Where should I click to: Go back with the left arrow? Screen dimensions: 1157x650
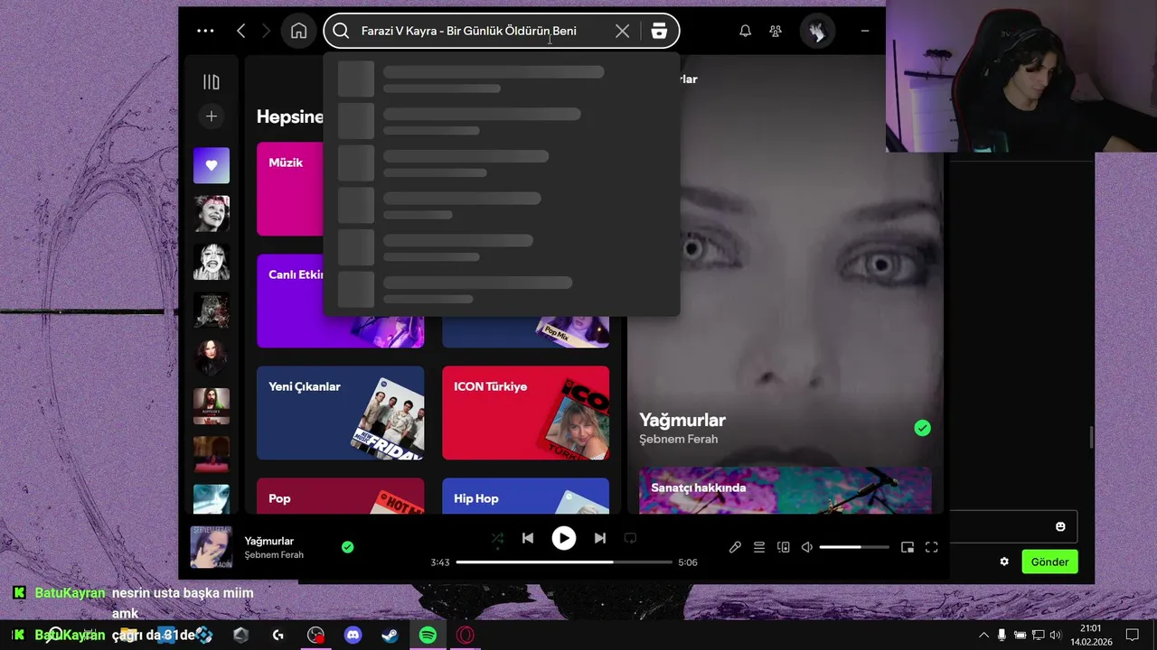(240, 31)
